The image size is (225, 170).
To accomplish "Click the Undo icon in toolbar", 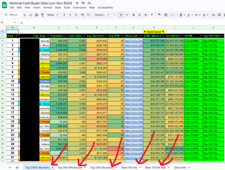I will pyautogui.click(x=25, y=15).
